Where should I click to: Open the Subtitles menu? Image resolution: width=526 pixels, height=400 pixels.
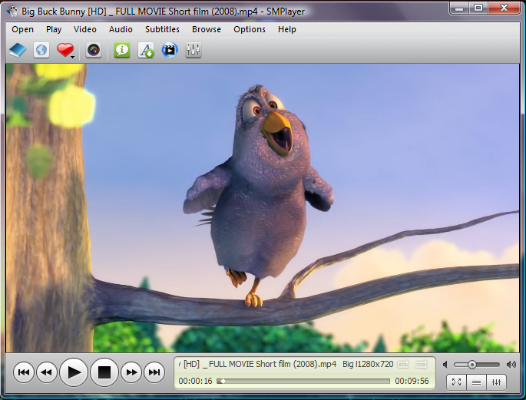click(162, 29)
